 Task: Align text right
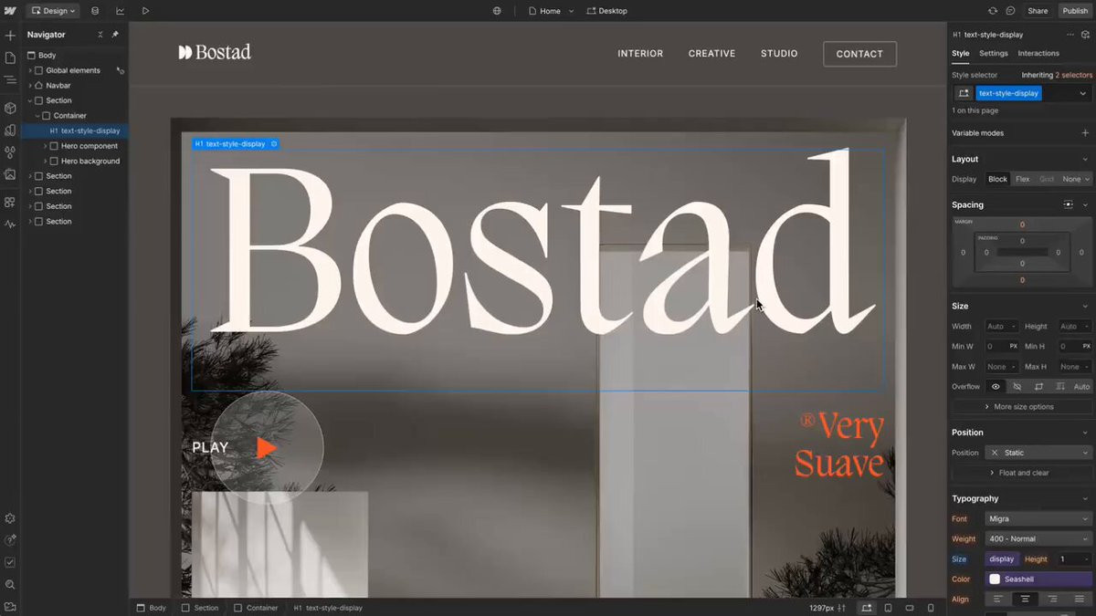pyautogui.click(x=1052, y=599)
